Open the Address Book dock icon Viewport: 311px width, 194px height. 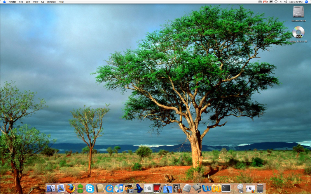(x=100, y=188)
